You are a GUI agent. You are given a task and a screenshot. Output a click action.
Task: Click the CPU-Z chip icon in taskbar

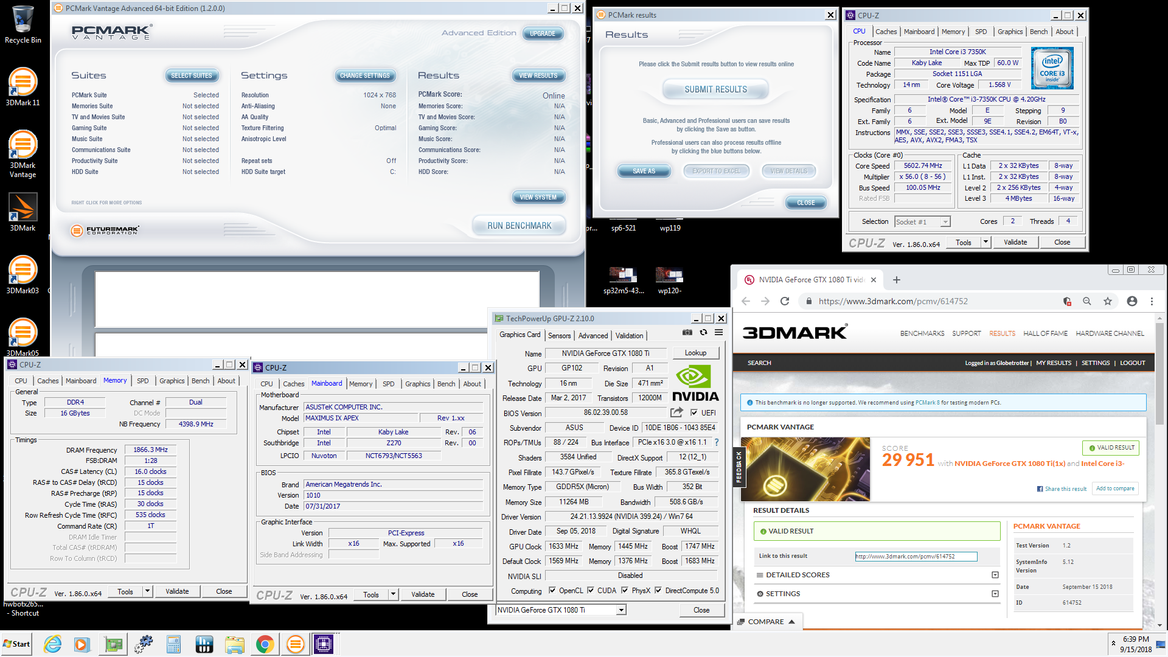point(324,644)
